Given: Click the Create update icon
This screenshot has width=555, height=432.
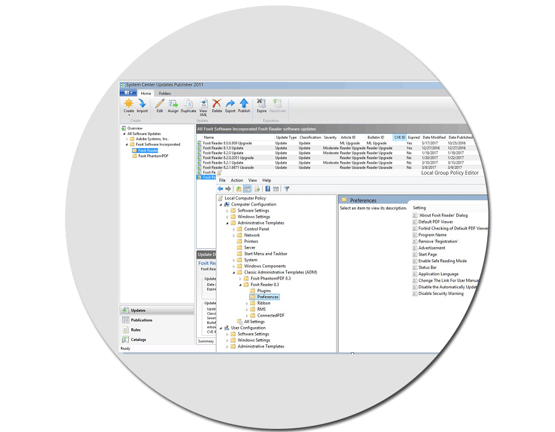Looking at the screenshot, I should (128, 104).
